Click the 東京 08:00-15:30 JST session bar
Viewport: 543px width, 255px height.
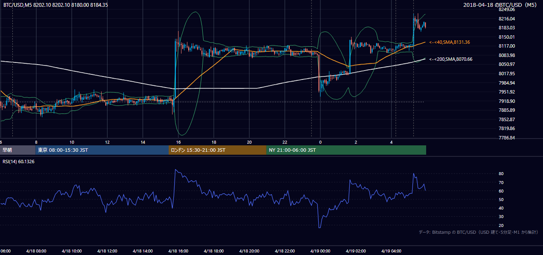coord(102,150)
